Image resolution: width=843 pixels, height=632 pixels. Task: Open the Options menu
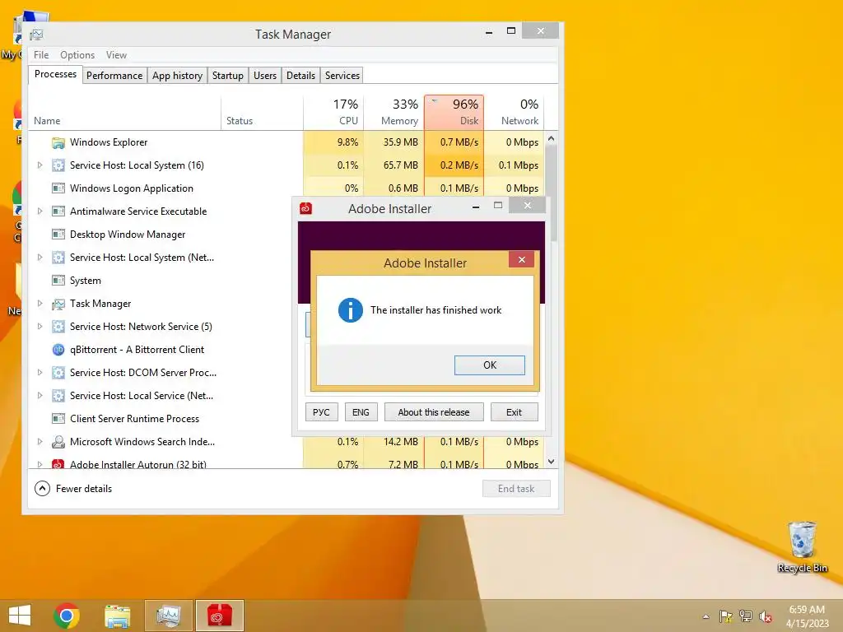click(77, 55)
